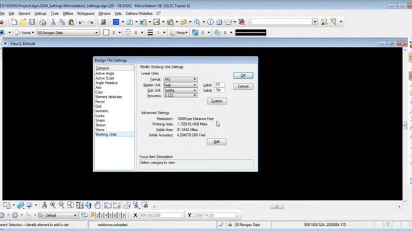Screen dimensions: 412x231
Task: Click the Master Unit Label field FT
Action: (x=220, y=85)
